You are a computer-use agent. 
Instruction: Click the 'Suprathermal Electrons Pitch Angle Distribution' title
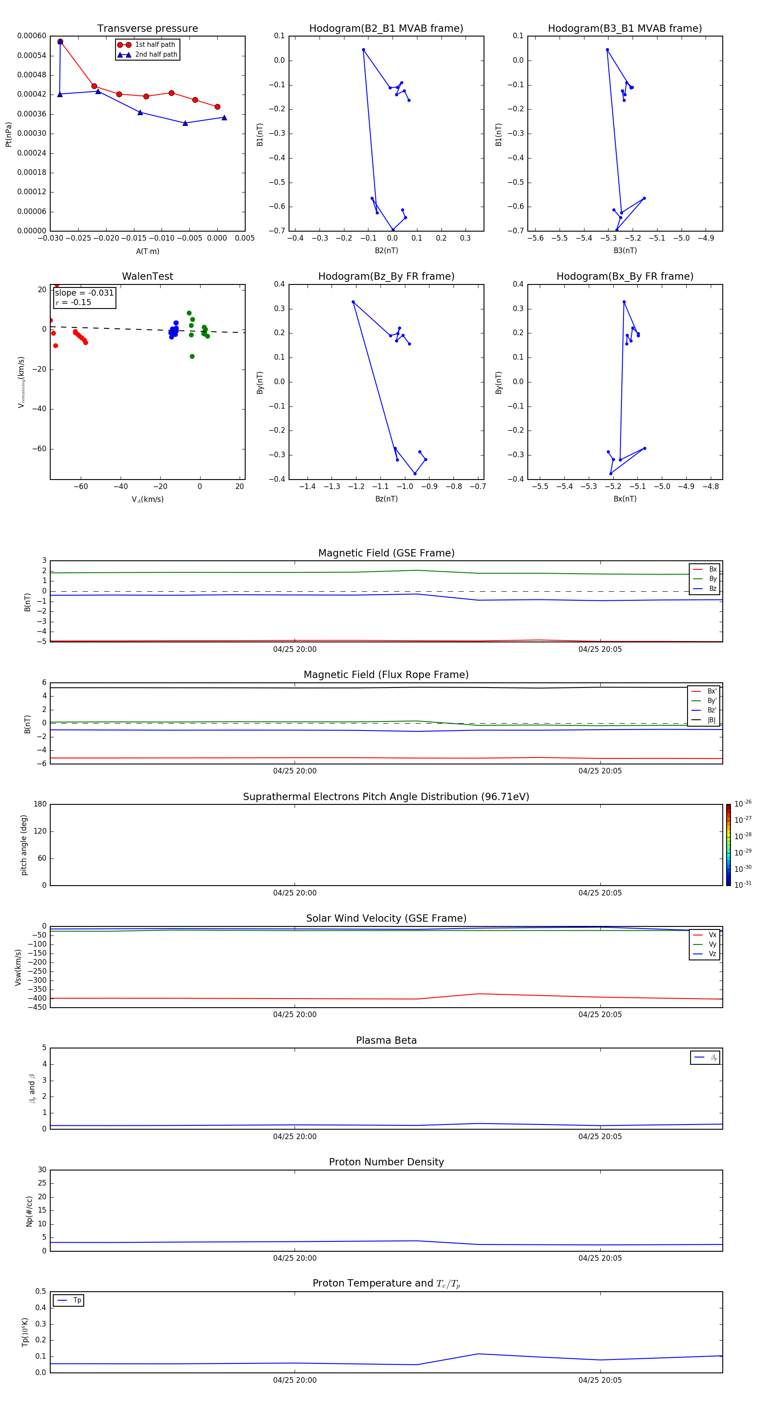pyautogui.click(x=386, y=797)
